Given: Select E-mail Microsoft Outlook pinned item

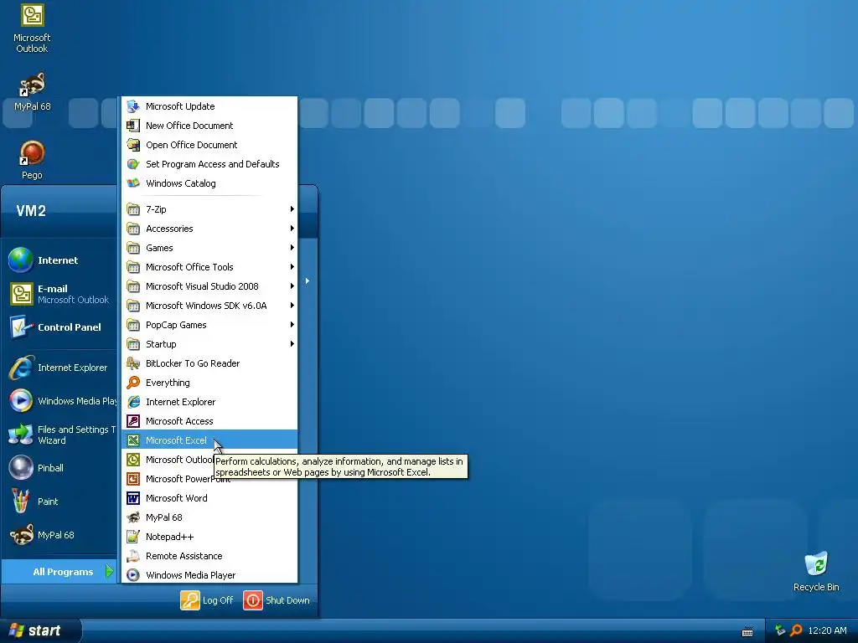Looking at the screenshot, I should [x=59, y=294].
